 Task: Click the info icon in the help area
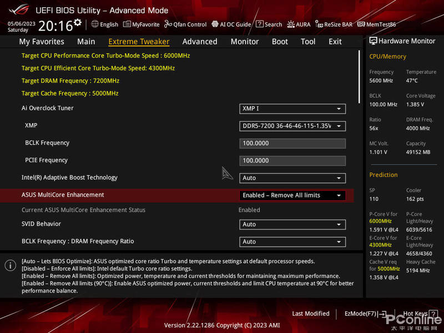10,265
